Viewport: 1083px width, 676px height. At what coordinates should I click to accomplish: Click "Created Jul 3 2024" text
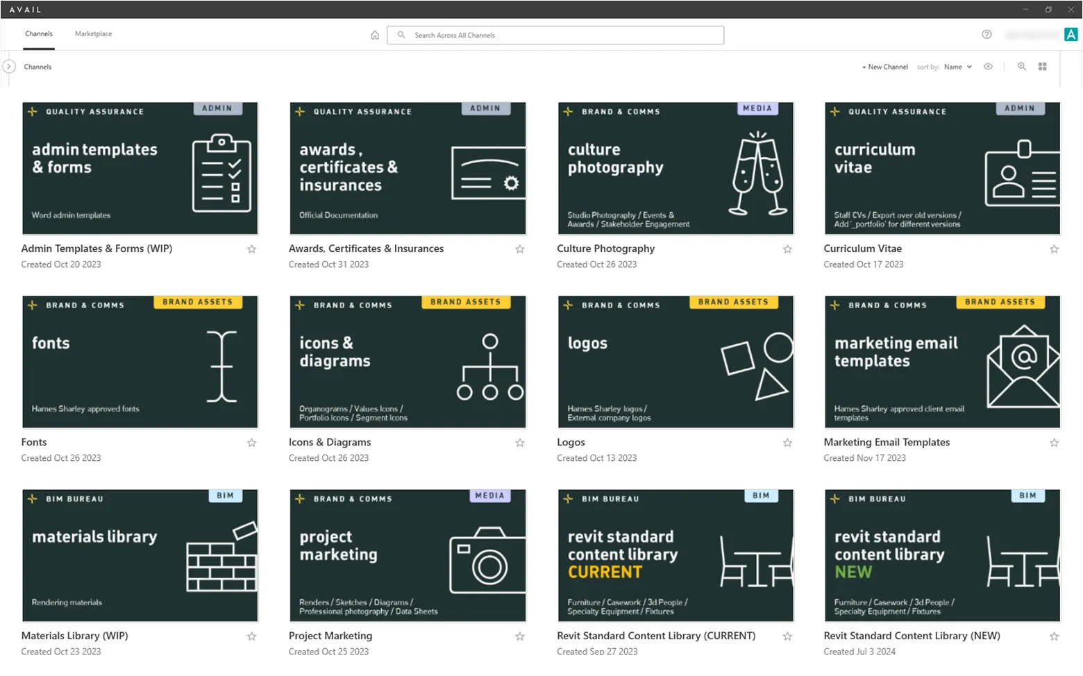coord(859,652)
